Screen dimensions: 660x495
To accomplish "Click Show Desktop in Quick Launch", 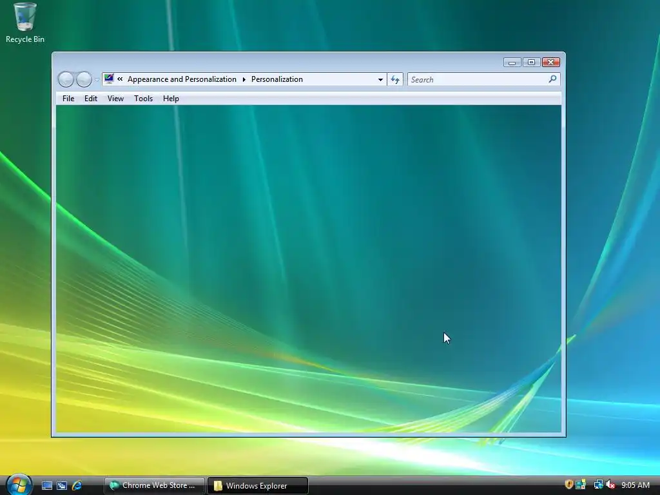I will pos(46,485).
